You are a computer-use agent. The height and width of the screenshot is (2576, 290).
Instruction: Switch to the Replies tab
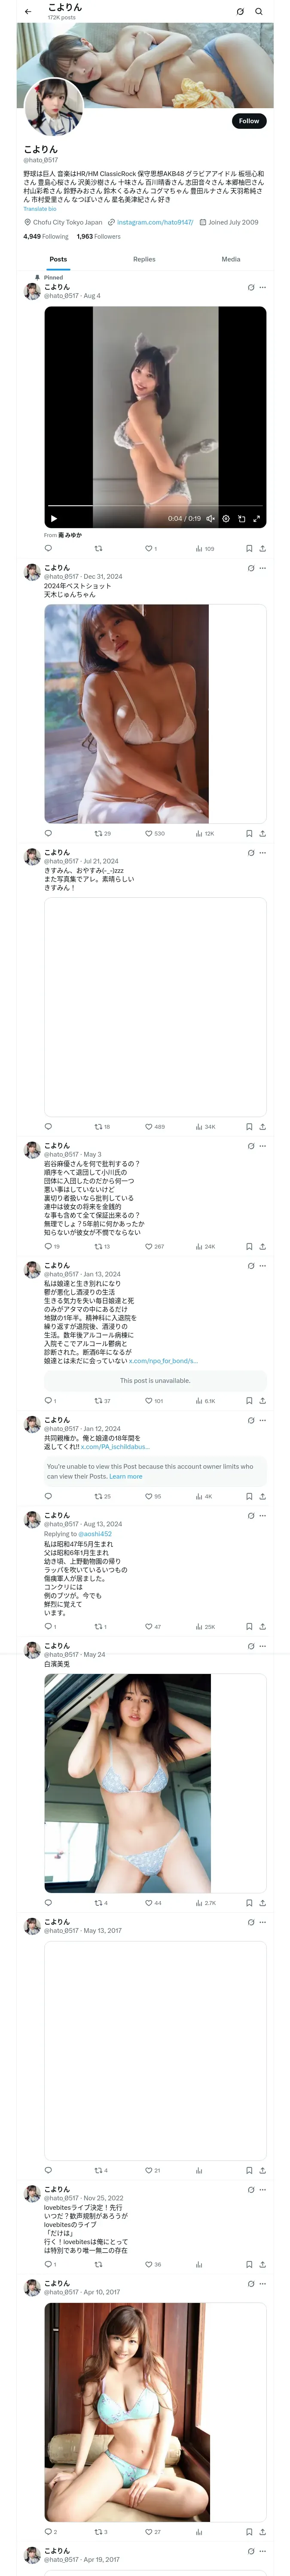click(144, 259)
